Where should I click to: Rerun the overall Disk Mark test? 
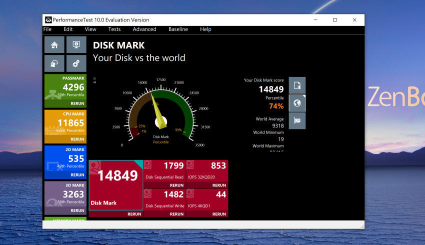(x=134, y=214)
